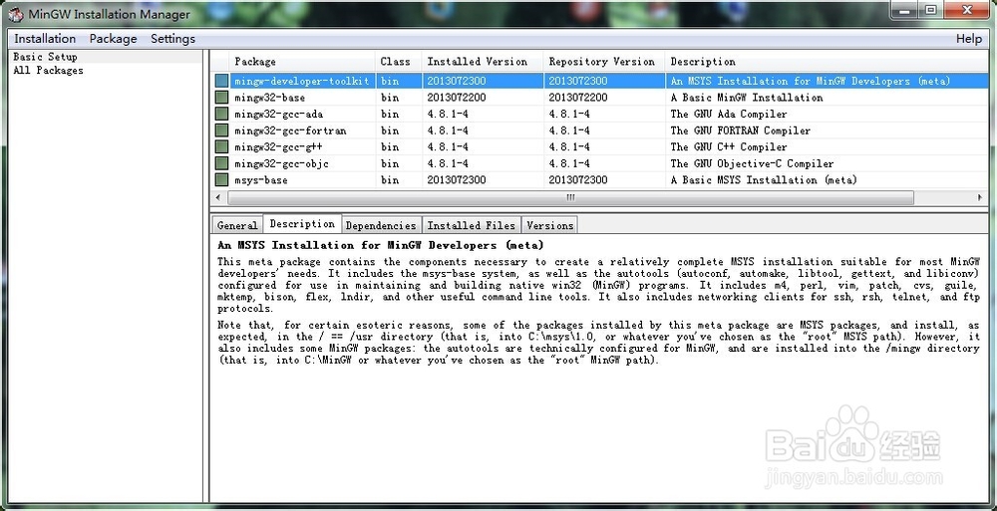The height and width of the screenshot is (511, 997).
Task: Open the Help menu
Action: click(x=969, y=39)
